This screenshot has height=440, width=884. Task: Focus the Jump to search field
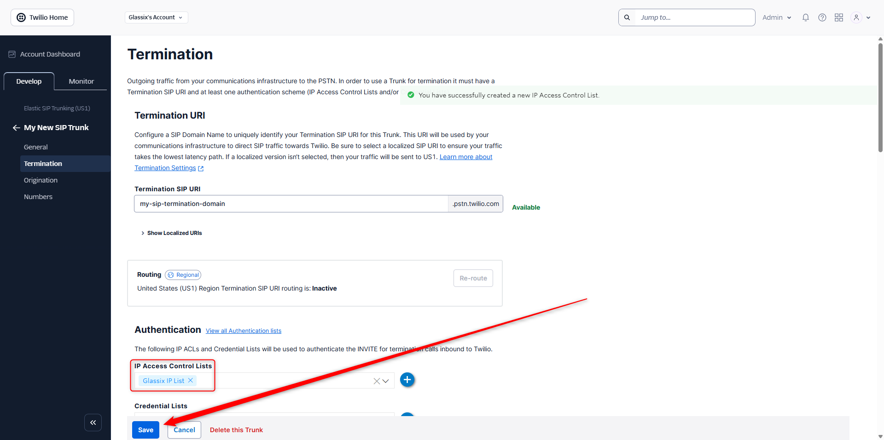695,17
